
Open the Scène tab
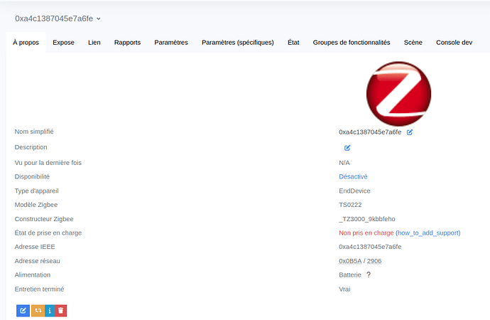tap(413, 43)
